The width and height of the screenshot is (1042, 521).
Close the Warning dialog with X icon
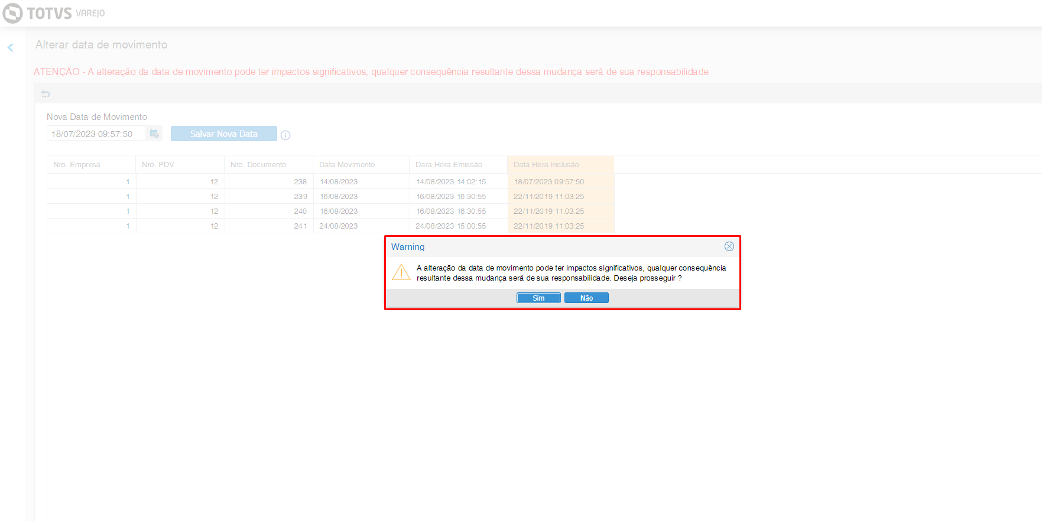click(729, 246)
